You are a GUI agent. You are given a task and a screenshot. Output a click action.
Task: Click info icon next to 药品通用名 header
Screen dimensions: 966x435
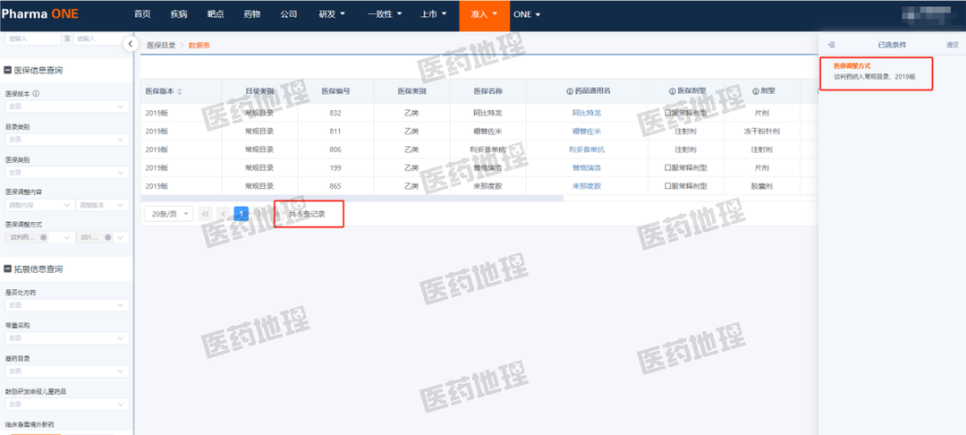[x=570, y=91]
